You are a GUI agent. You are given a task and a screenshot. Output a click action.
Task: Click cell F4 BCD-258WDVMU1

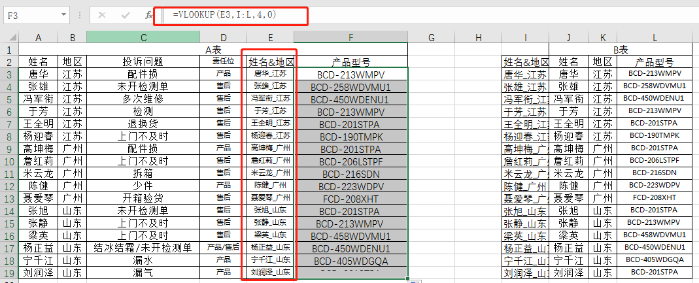click(x=351, y=86)
